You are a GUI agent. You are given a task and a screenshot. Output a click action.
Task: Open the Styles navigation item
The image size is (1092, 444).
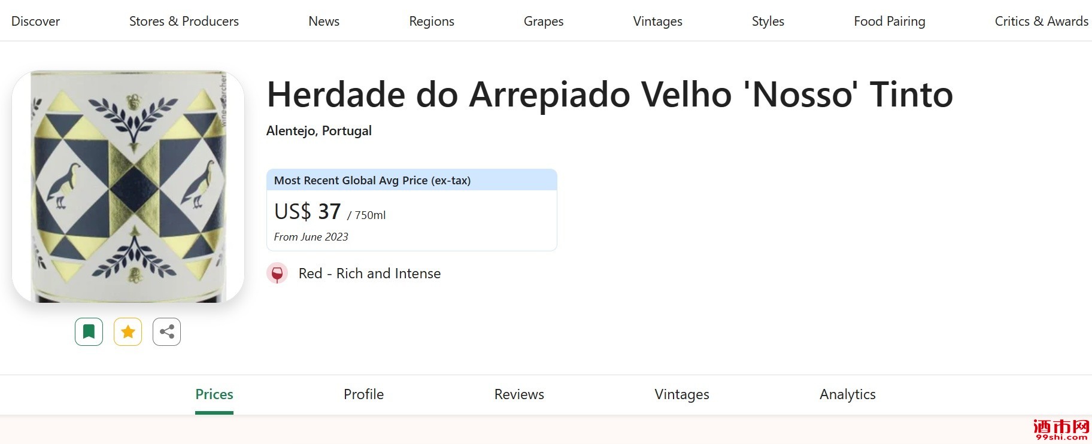point(768,21)
